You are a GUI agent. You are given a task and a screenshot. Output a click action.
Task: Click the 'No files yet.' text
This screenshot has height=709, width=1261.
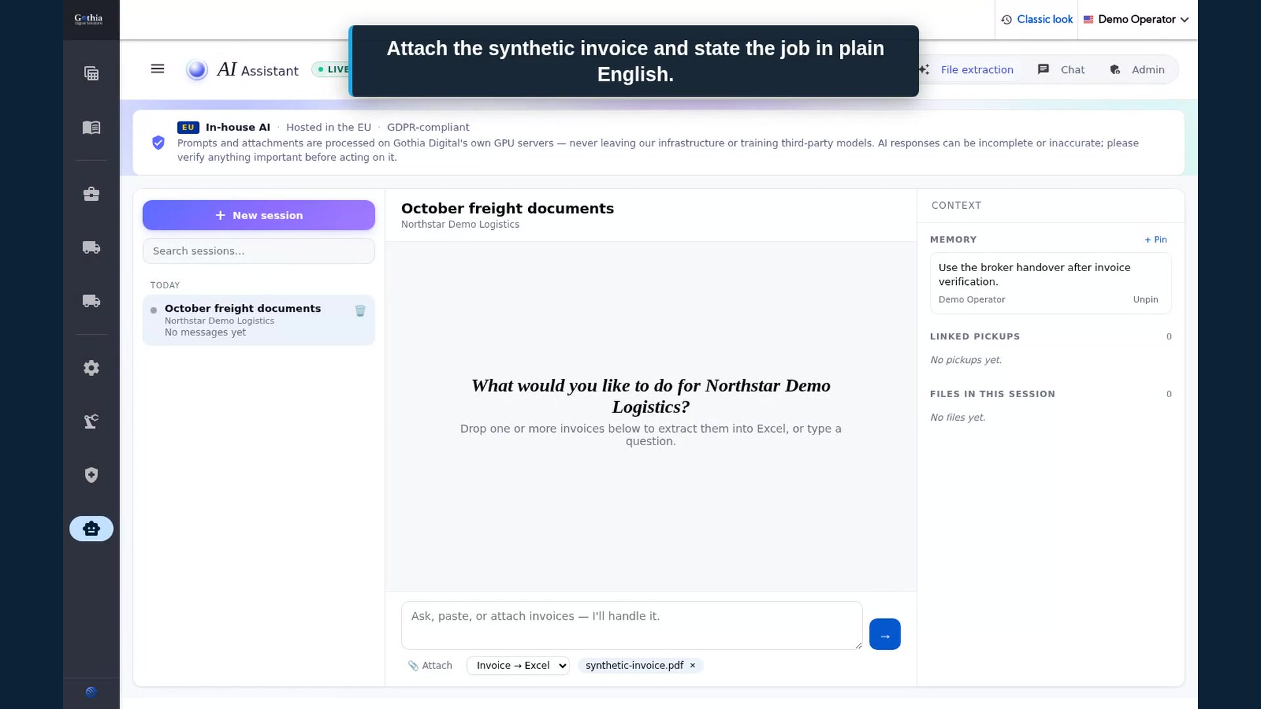tap(958, 418)
